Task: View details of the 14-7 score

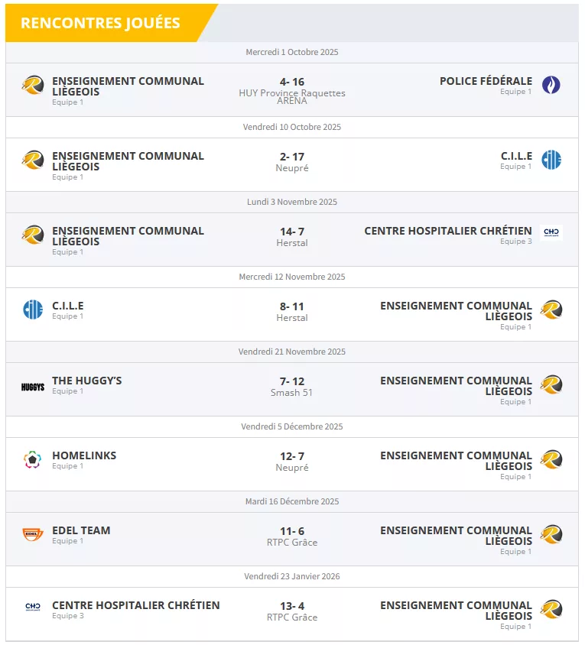Action: pos(292,232)
